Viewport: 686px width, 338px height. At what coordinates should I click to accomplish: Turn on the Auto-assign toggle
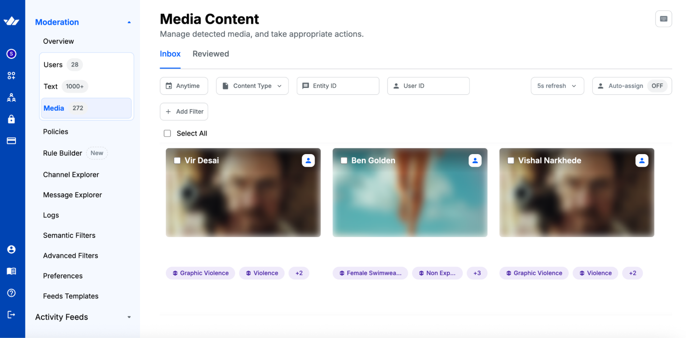click(x=657, y=86)
